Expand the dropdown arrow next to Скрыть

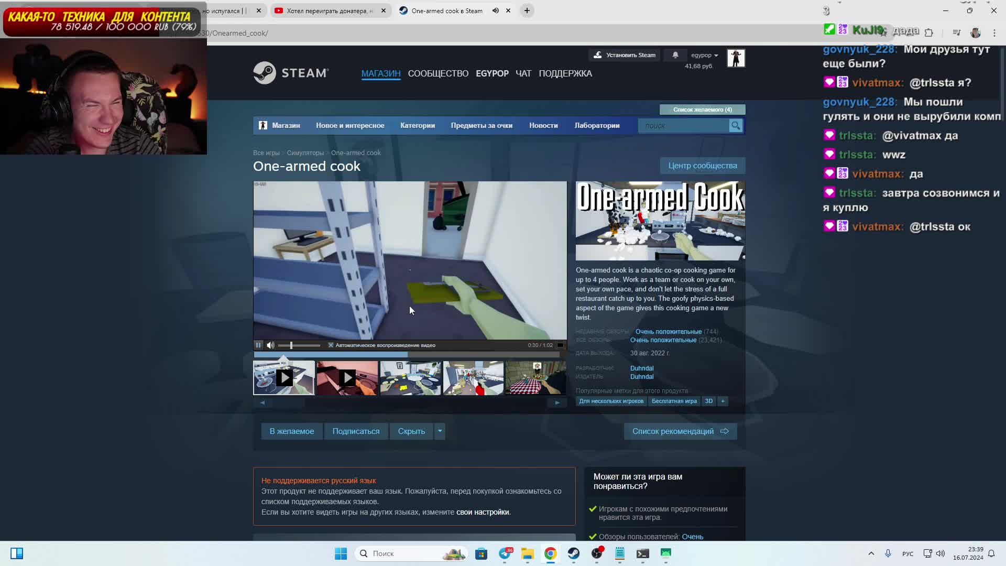pos(440,431)
